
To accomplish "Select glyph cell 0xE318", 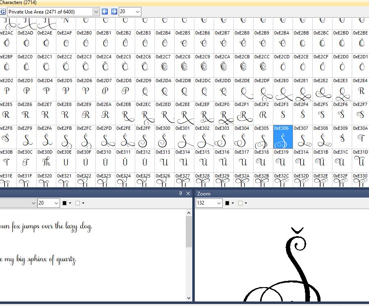I will coord(263,161).
